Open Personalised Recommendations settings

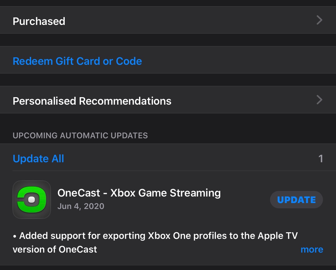click(x=92, y=101)
